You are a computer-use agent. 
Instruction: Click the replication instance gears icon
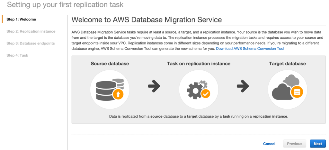pos(199,90)
